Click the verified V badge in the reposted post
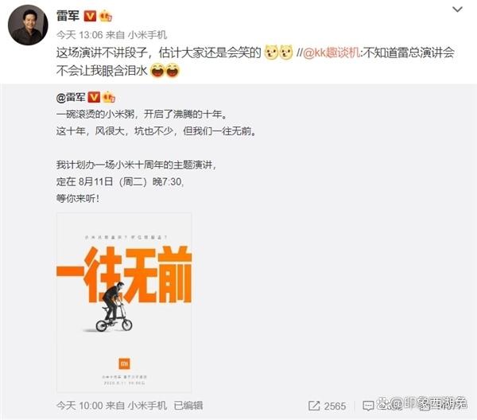The width and height of the screenshot is (477, 420). click(x=94, y=97)
